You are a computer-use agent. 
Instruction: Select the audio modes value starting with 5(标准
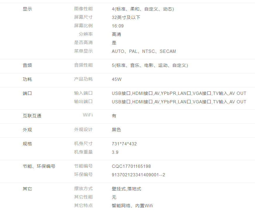point(150,65)
